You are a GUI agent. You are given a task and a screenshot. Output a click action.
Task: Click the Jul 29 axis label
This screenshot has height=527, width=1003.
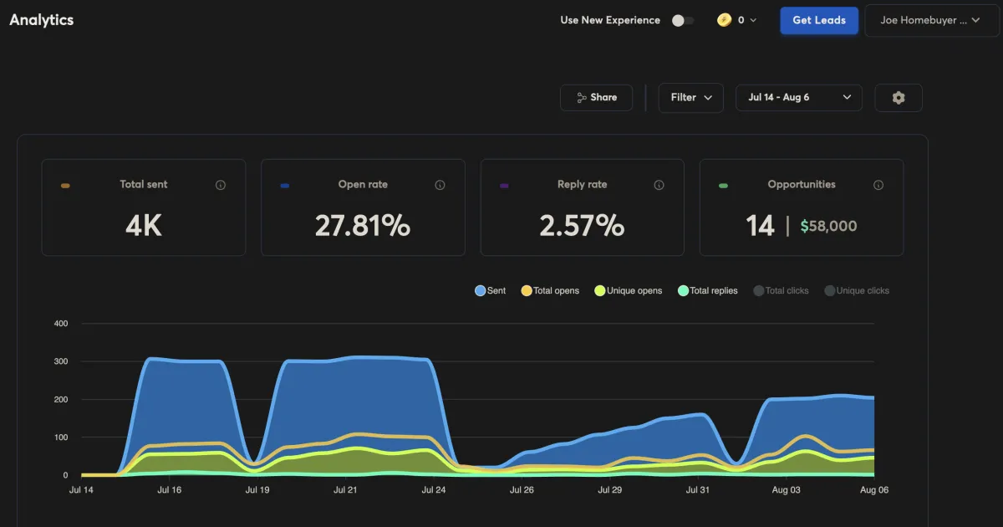[x=609, y=490]
